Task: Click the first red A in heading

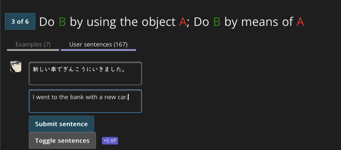Action: point(183,22)
